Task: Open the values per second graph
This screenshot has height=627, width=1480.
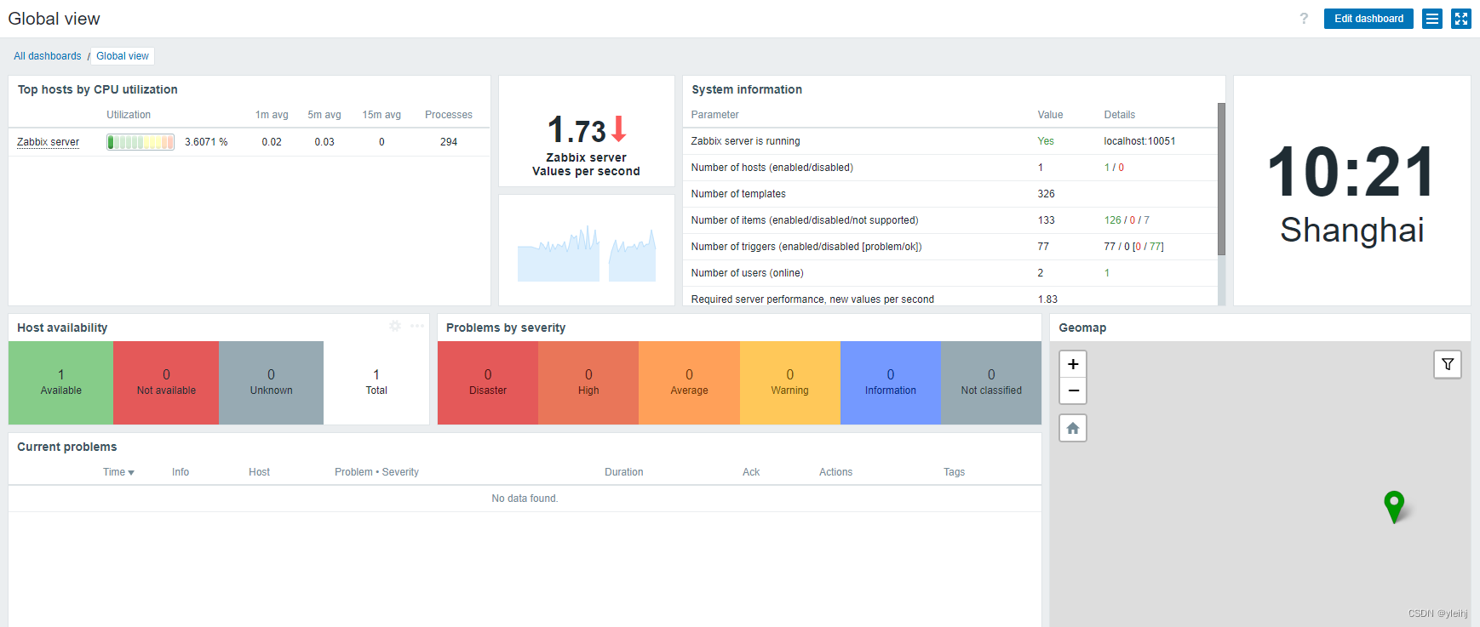Action: 587,250
